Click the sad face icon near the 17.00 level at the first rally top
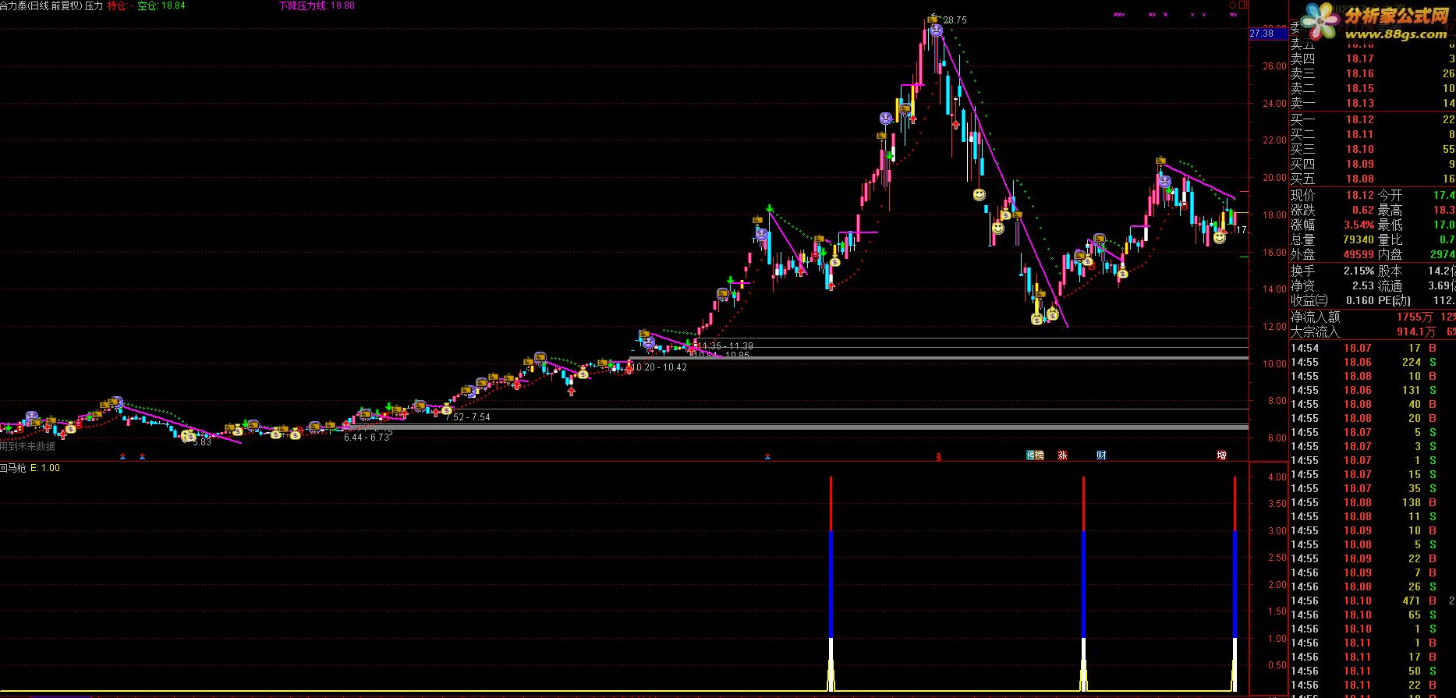Viewport: 1456px width, 698px height. (761, 234)
